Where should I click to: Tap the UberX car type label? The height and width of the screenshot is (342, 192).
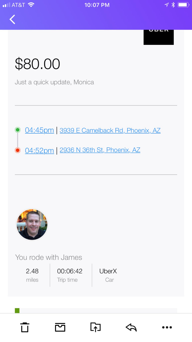coord(108,271)
